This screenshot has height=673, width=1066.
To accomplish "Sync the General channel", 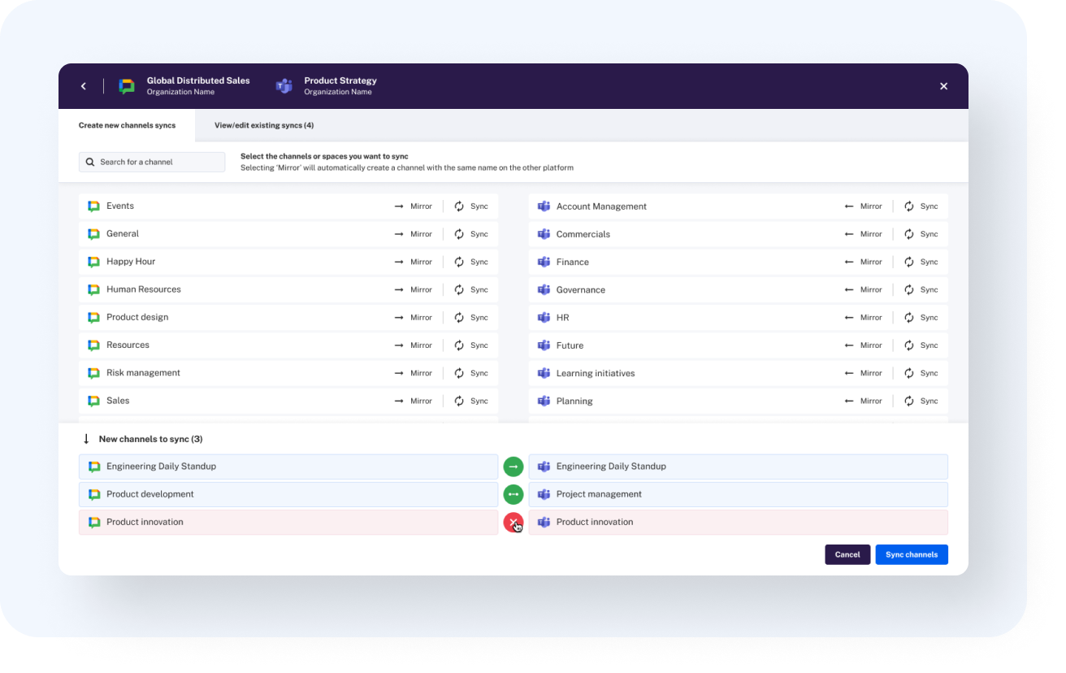I will click(x=471, y=234).
